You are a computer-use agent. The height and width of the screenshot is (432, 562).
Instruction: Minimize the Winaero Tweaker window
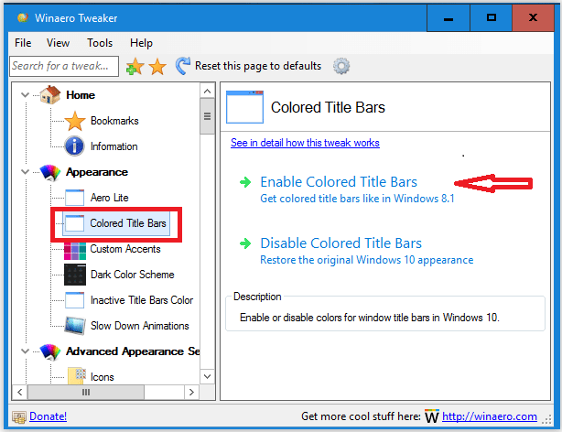pos(449,18)
